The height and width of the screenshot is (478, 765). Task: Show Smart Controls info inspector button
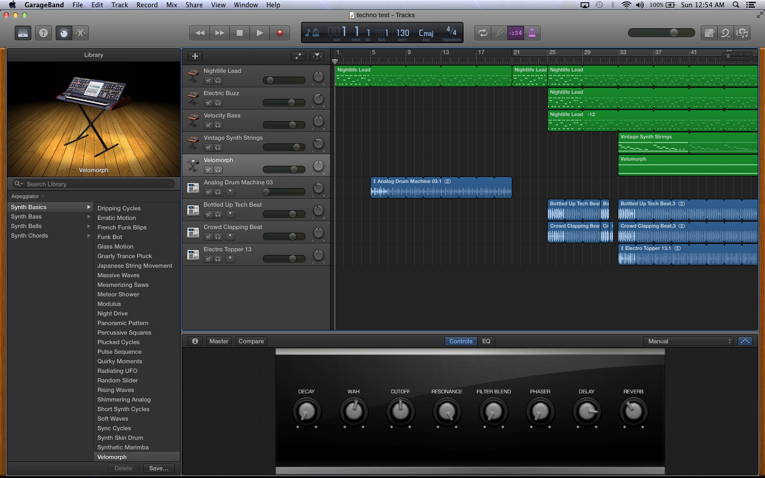195,341
